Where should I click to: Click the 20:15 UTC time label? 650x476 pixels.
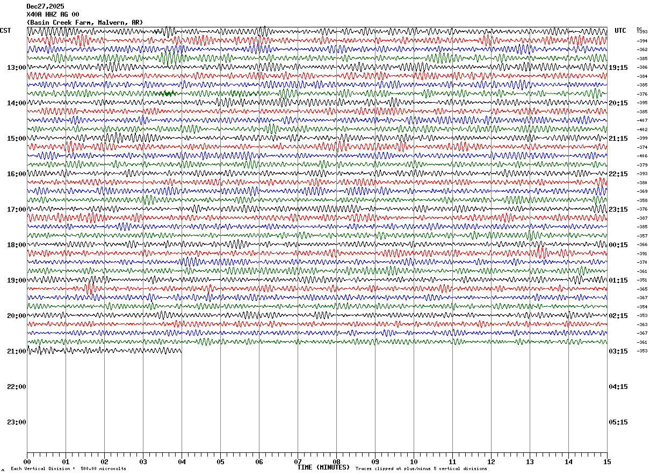tap(618, 103)
